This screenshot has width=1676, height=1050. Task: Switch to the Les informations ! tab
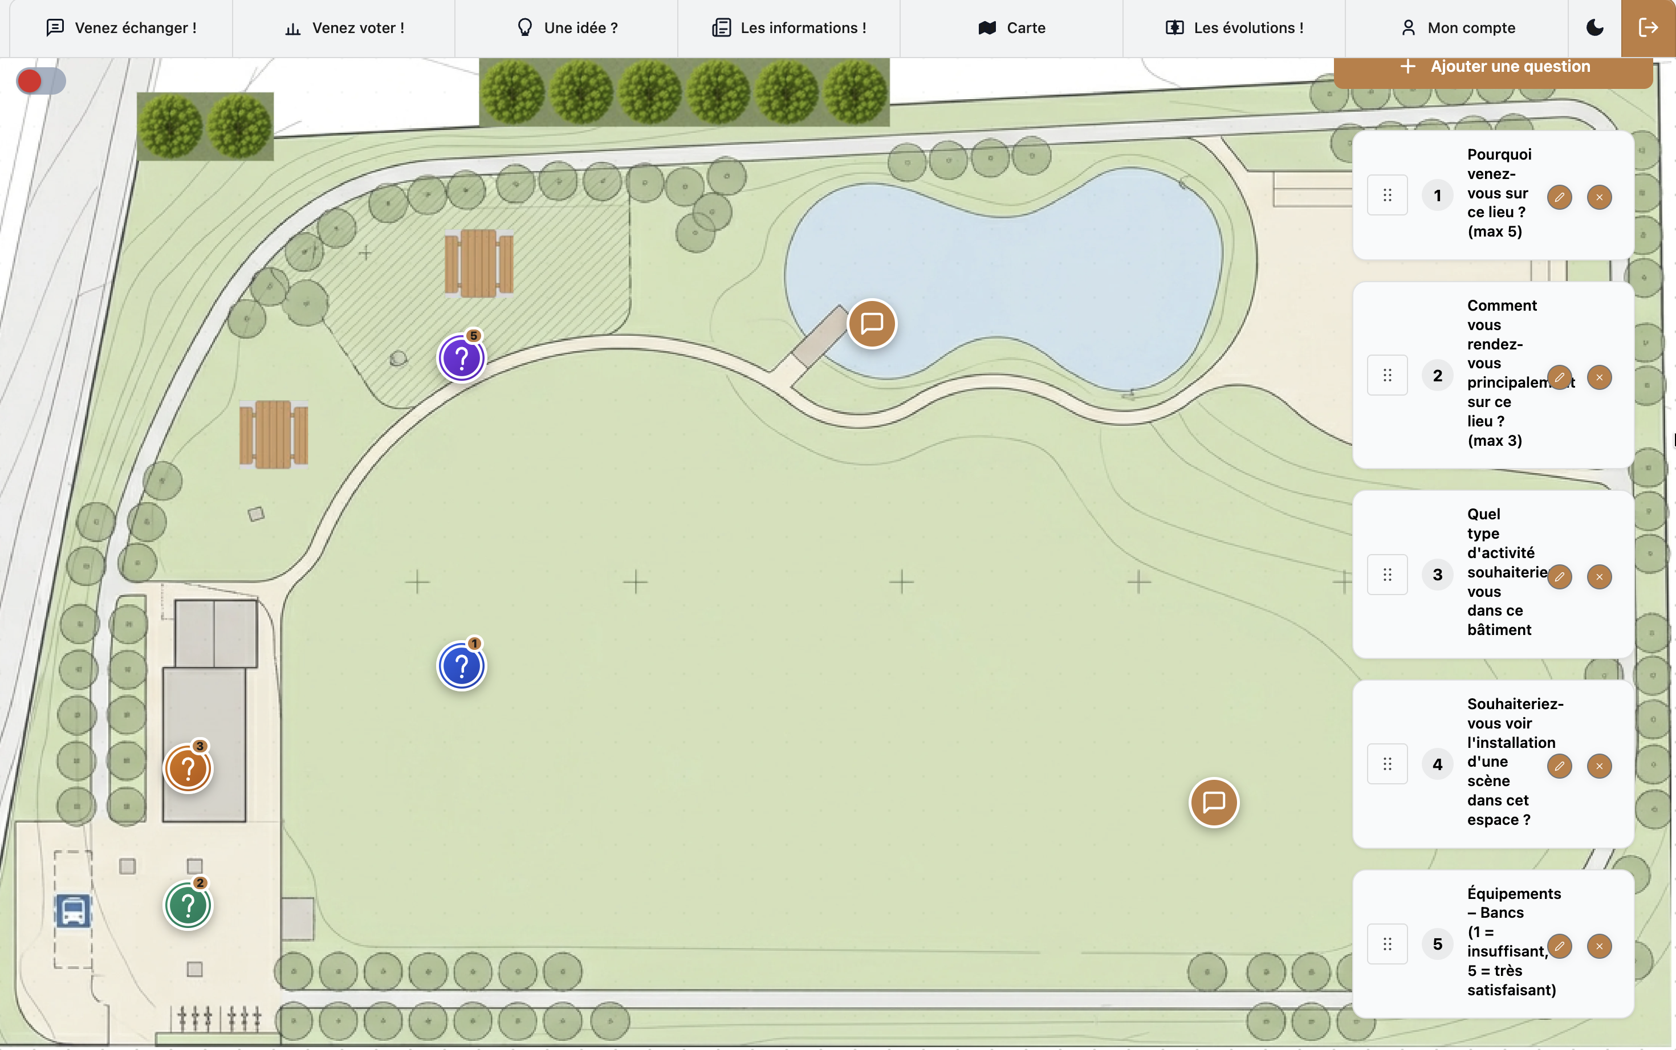tap(789, 28)
